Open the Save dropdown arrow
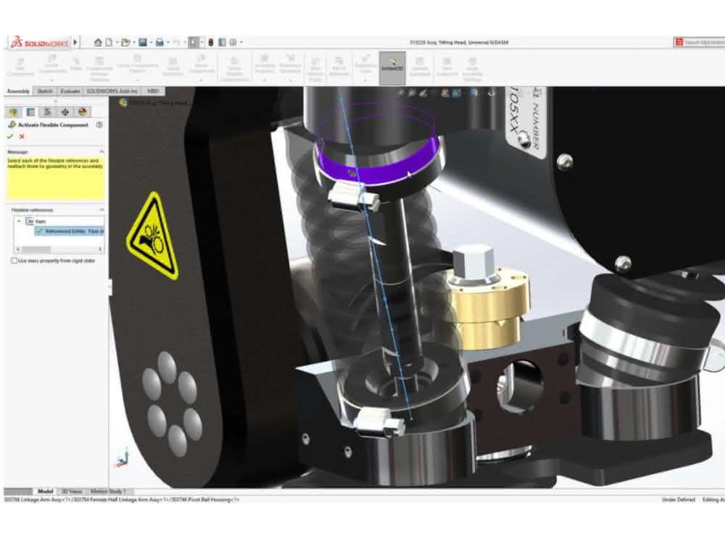This screenshot has width=725, height=543. pos(151,43)
